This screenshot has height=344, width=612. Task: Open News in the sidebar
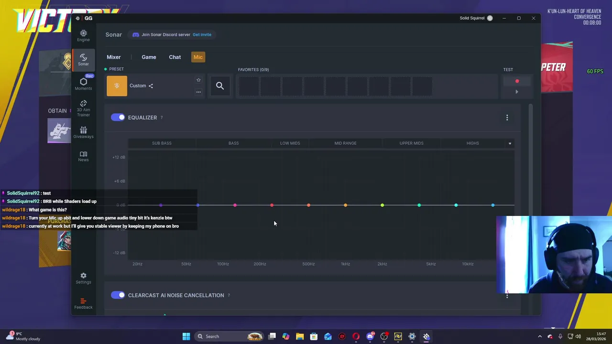click(83, 156)
